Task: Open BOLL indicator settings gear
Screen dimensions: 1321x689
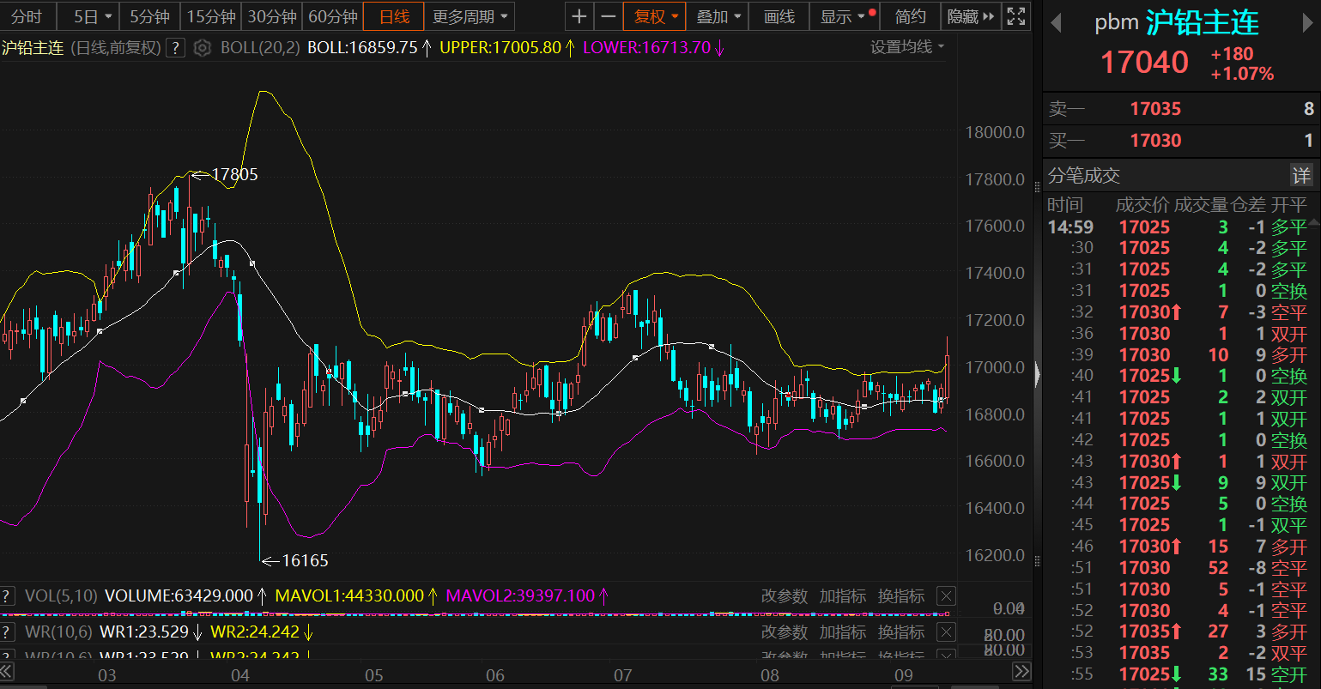Action: [x=202, y=48]
